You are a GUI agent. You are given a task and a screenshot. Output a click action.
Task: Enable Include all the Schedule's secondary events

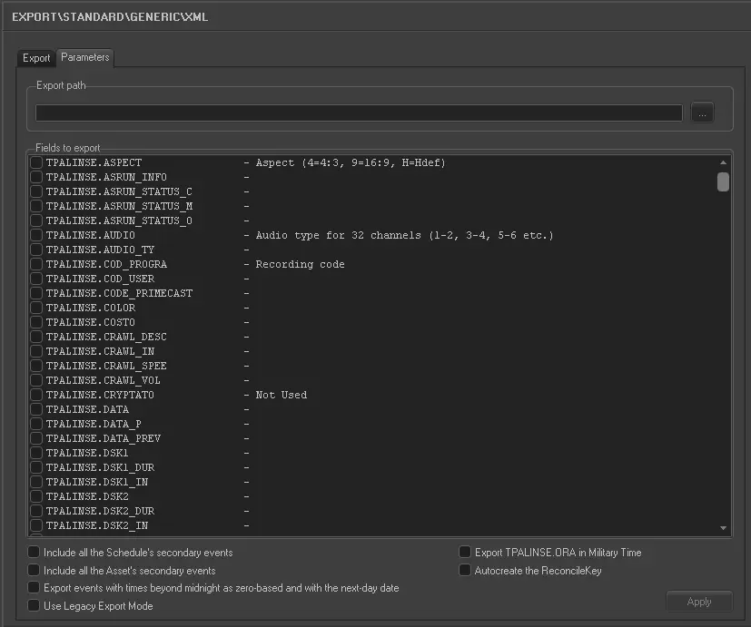coord(34,552)
